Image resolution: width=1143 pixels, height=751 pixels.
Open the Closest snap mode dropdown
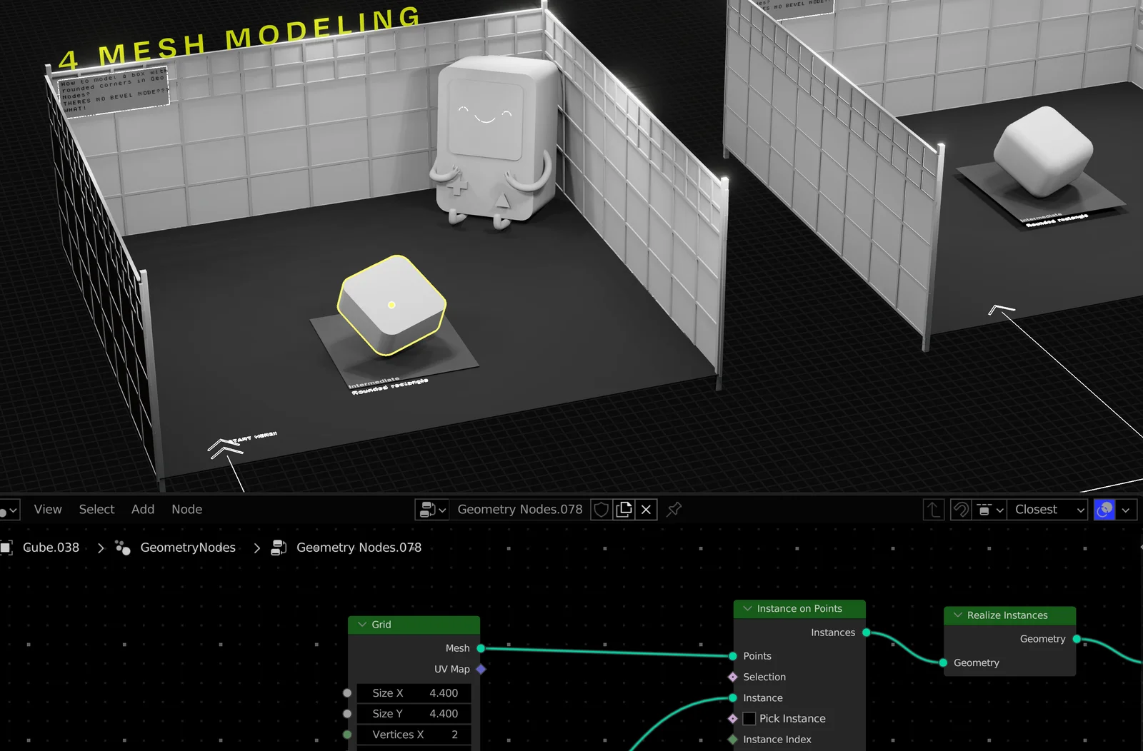(1047, 509)
